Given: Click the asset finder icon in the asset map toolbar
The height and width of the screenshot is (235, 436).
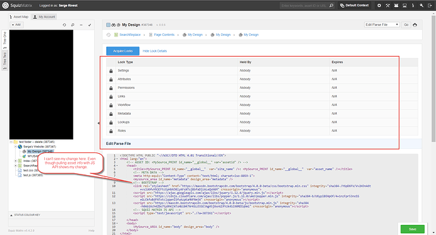Looking at the screenshot, I should click(x=73, y=25).
